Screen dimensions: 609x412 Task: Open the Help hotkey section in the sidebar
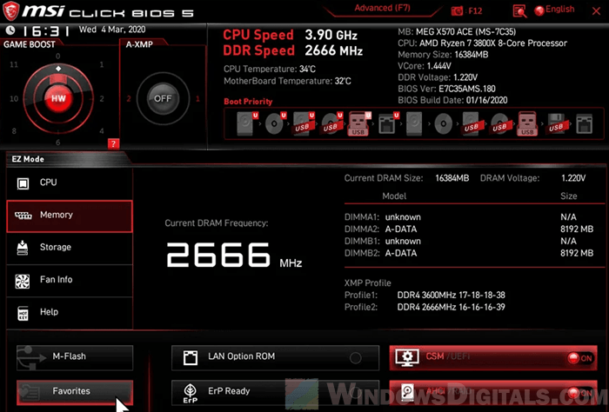tap(70, 312)
